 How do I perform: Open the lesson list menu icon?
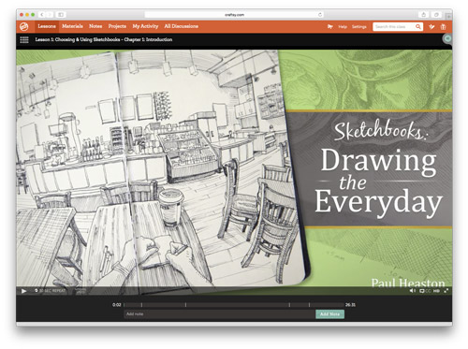[x=24, y=39]
